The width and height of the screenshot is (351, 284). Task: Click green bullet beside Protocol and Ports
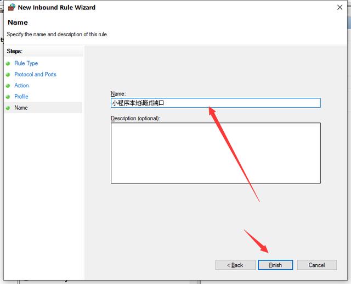8,74
